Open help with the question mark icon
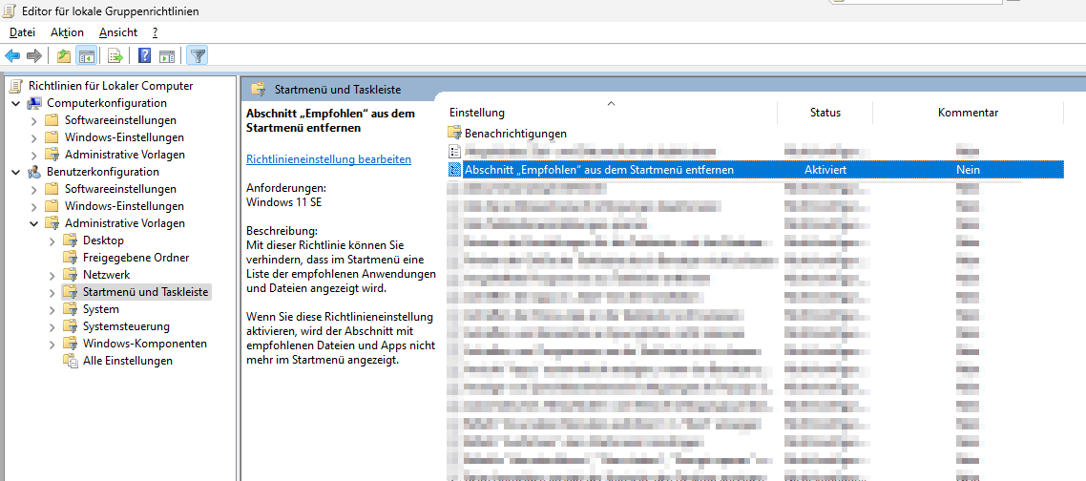The height and width of the screenshot is (481, 1086). click(x=145, y=55)
